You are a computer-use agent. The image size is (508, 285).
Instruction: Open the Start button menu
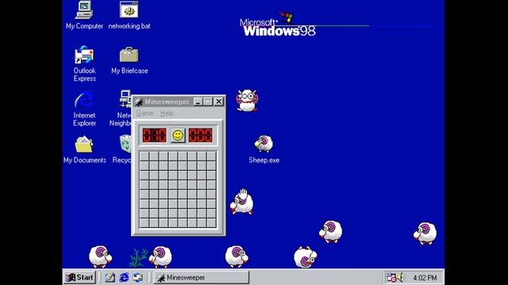point(79,277)
